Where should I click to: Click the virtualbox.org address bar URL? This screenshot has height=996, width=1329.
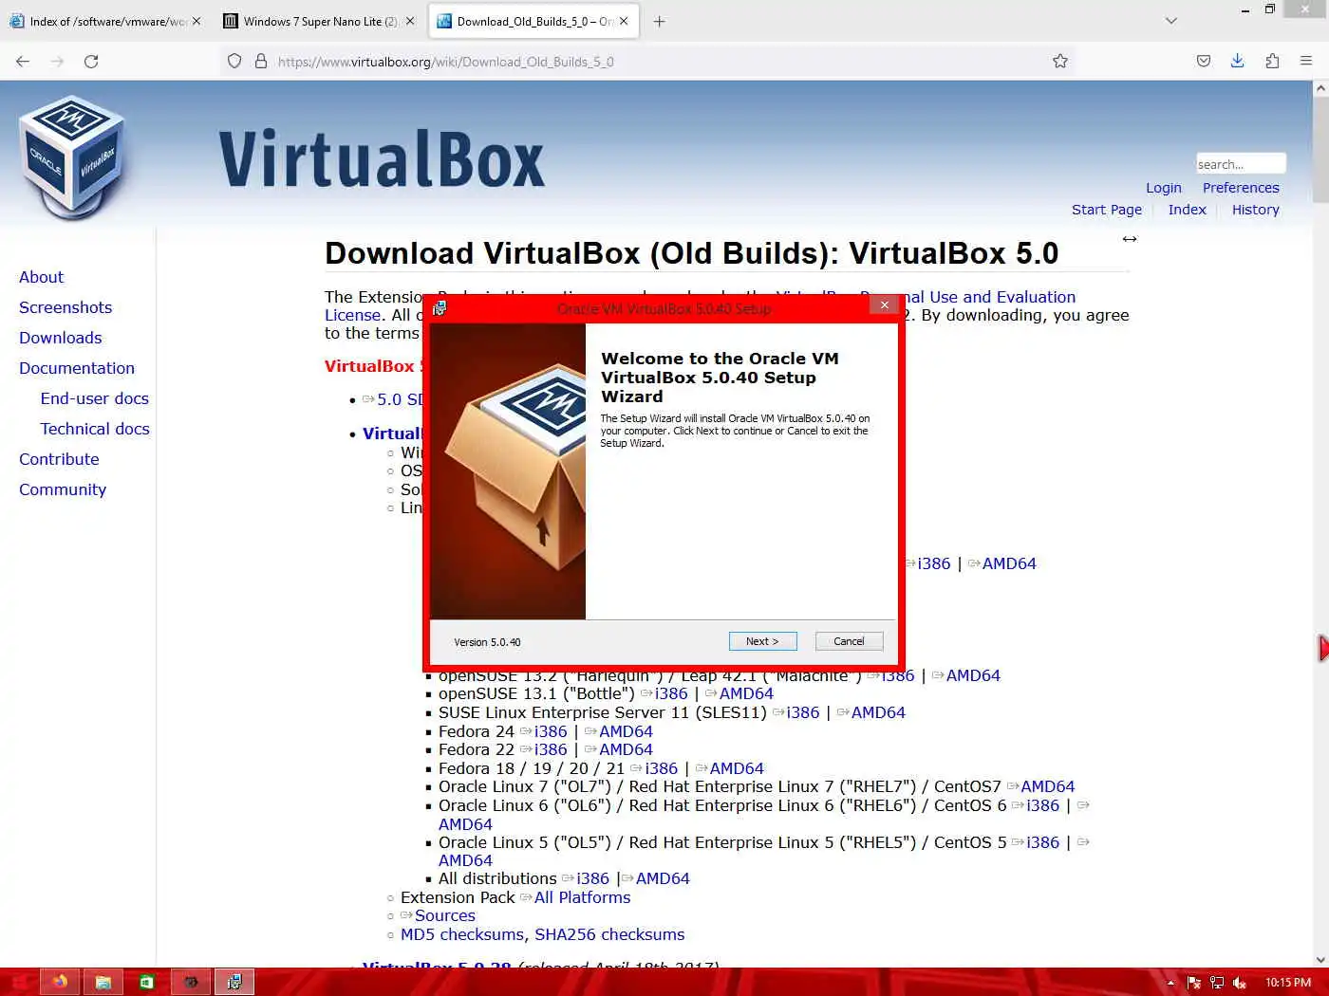[445, 62]
